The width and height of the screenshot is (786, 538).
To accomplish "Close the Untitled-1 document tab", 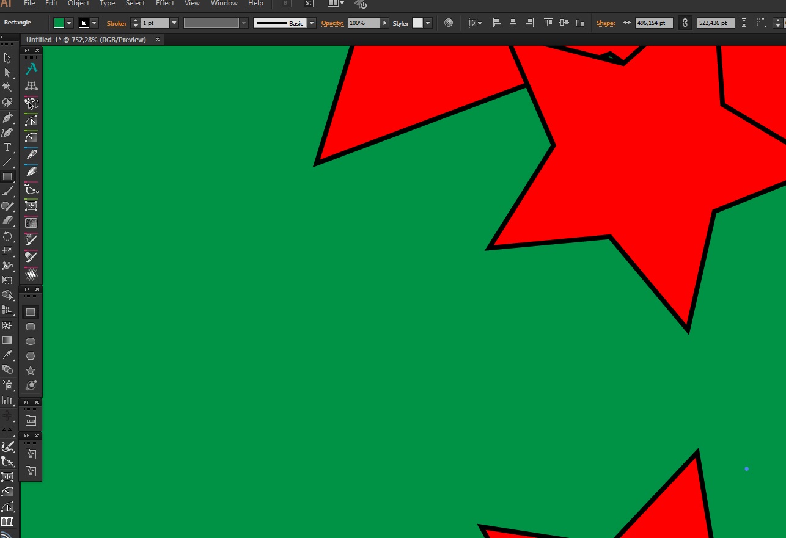I will coord(158,40).
